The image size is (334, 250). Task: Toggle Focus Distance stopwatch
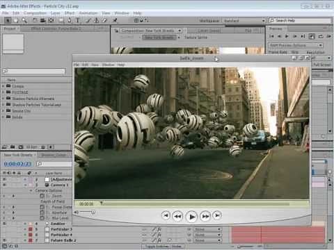tap(42, 207)
